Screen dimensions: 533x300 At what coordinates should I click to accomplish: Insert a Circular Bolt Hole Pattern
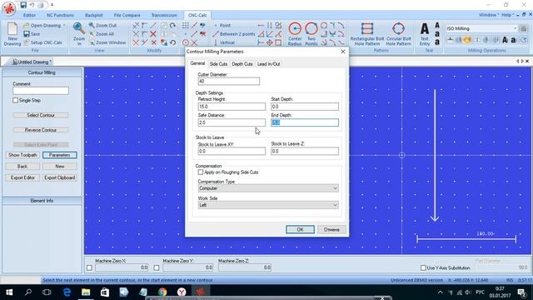tap(398, 33)
